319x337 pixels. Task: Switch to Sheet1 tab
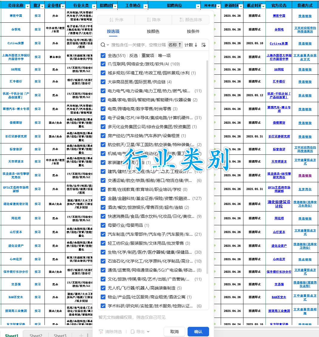pos(12,335)
